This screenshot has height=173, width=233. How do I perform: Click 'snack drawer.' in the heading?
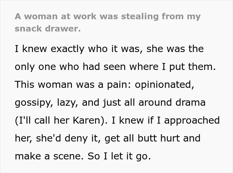(48, 29)
